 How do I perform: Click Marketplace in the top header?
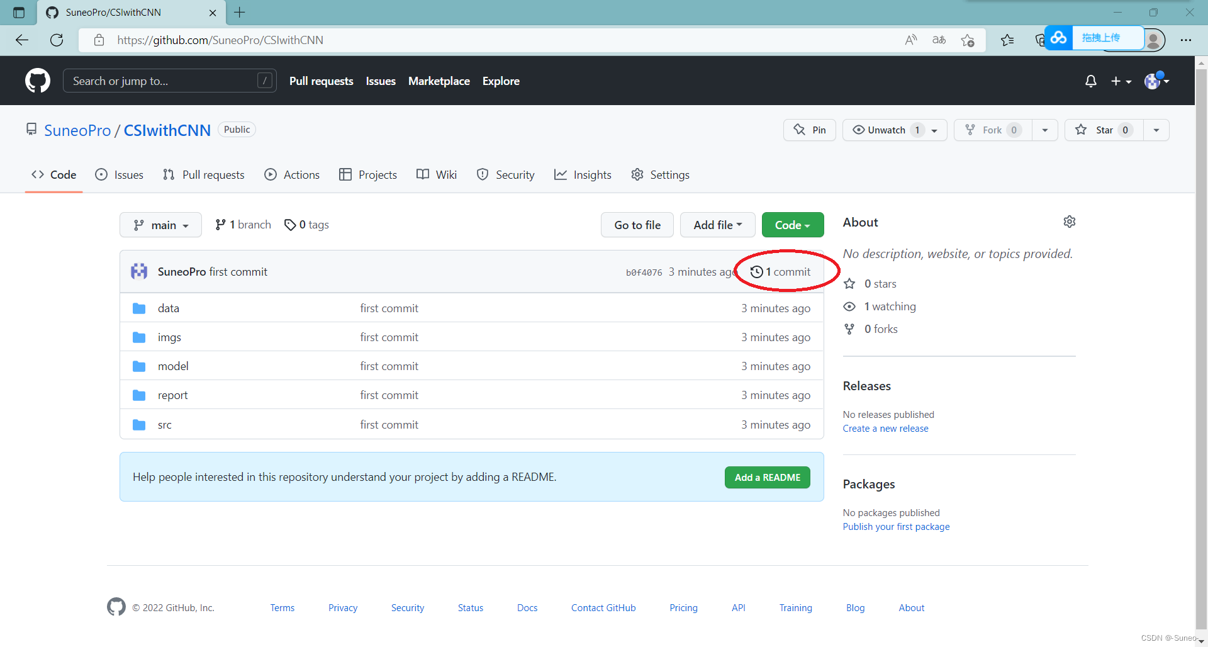(439, 81)
